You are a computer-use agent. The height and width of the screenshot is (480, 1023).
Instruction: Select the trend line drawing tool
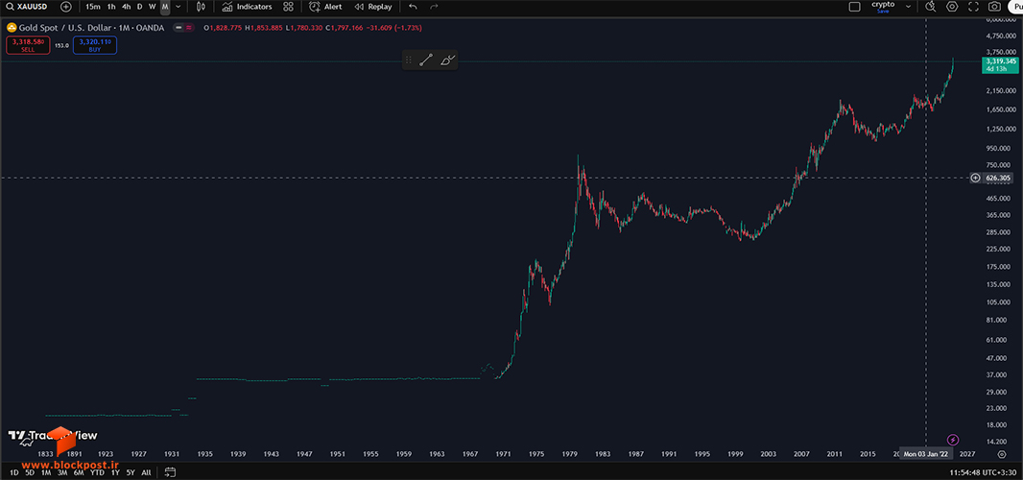426,60
